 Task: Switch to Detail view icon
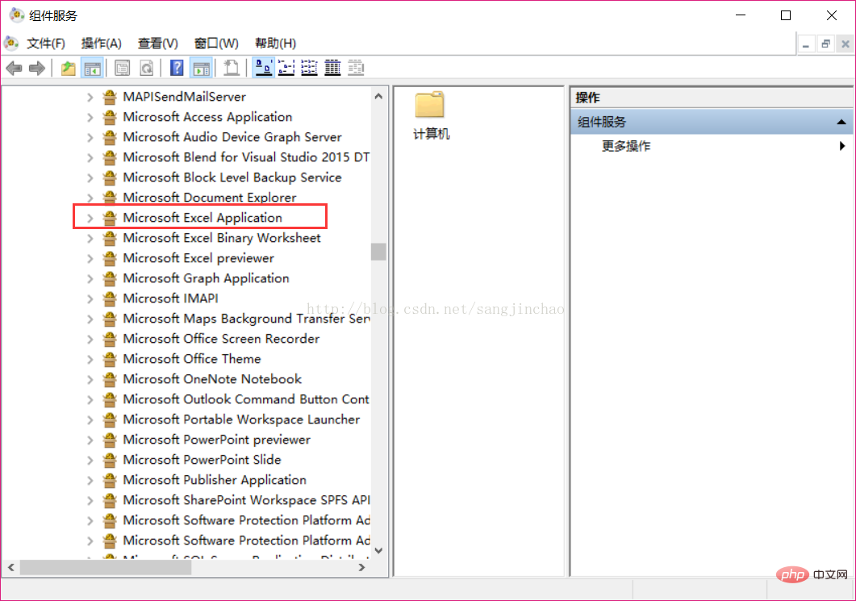[332, 69]
